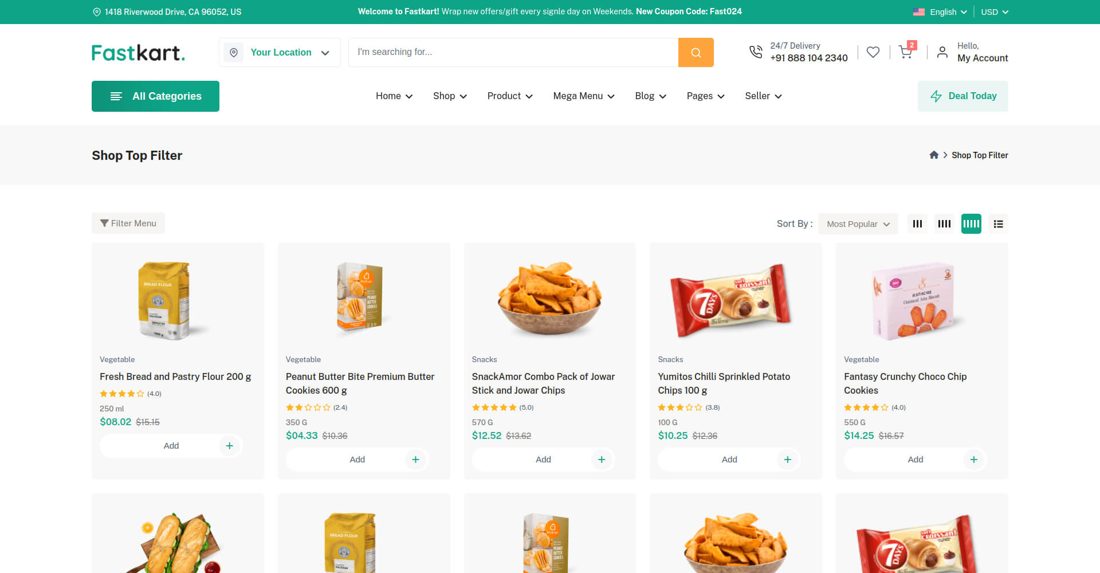
Task: Click the search input field
Action: [x=513, y=52]
